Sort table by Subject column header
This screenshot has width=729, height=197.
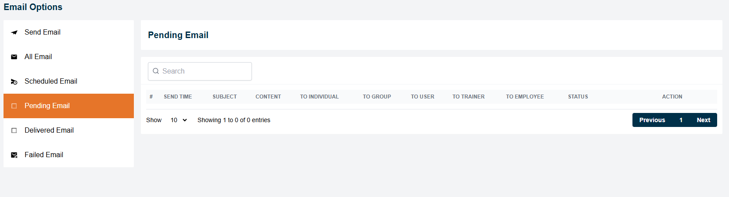[225, 97]
